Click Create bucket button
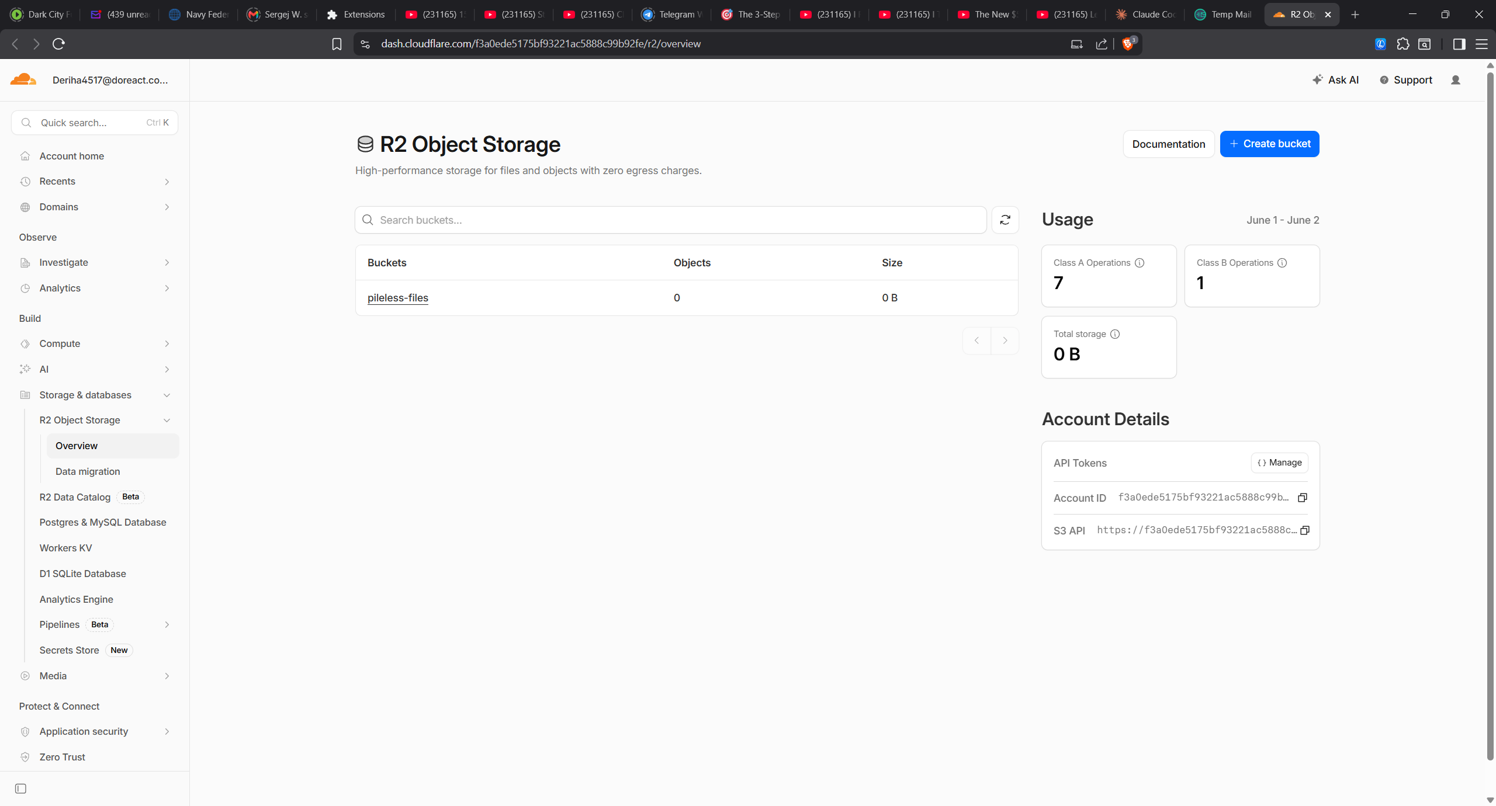The width and height of the screenshot is (1496, 806). pos(1269,144)
